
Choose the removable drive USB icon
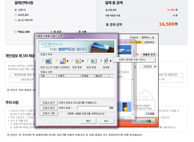tap(63, 61)
